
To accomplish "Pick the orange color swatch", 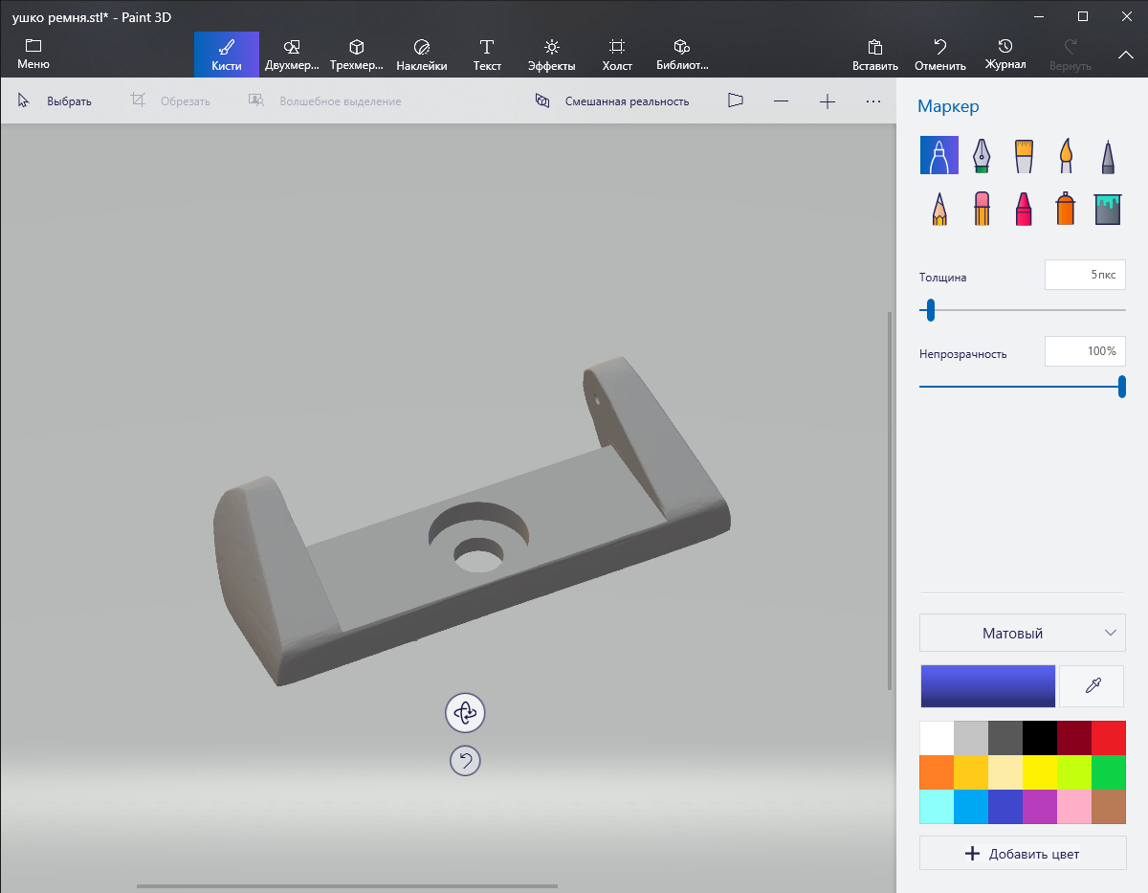I will coord(937,772).
